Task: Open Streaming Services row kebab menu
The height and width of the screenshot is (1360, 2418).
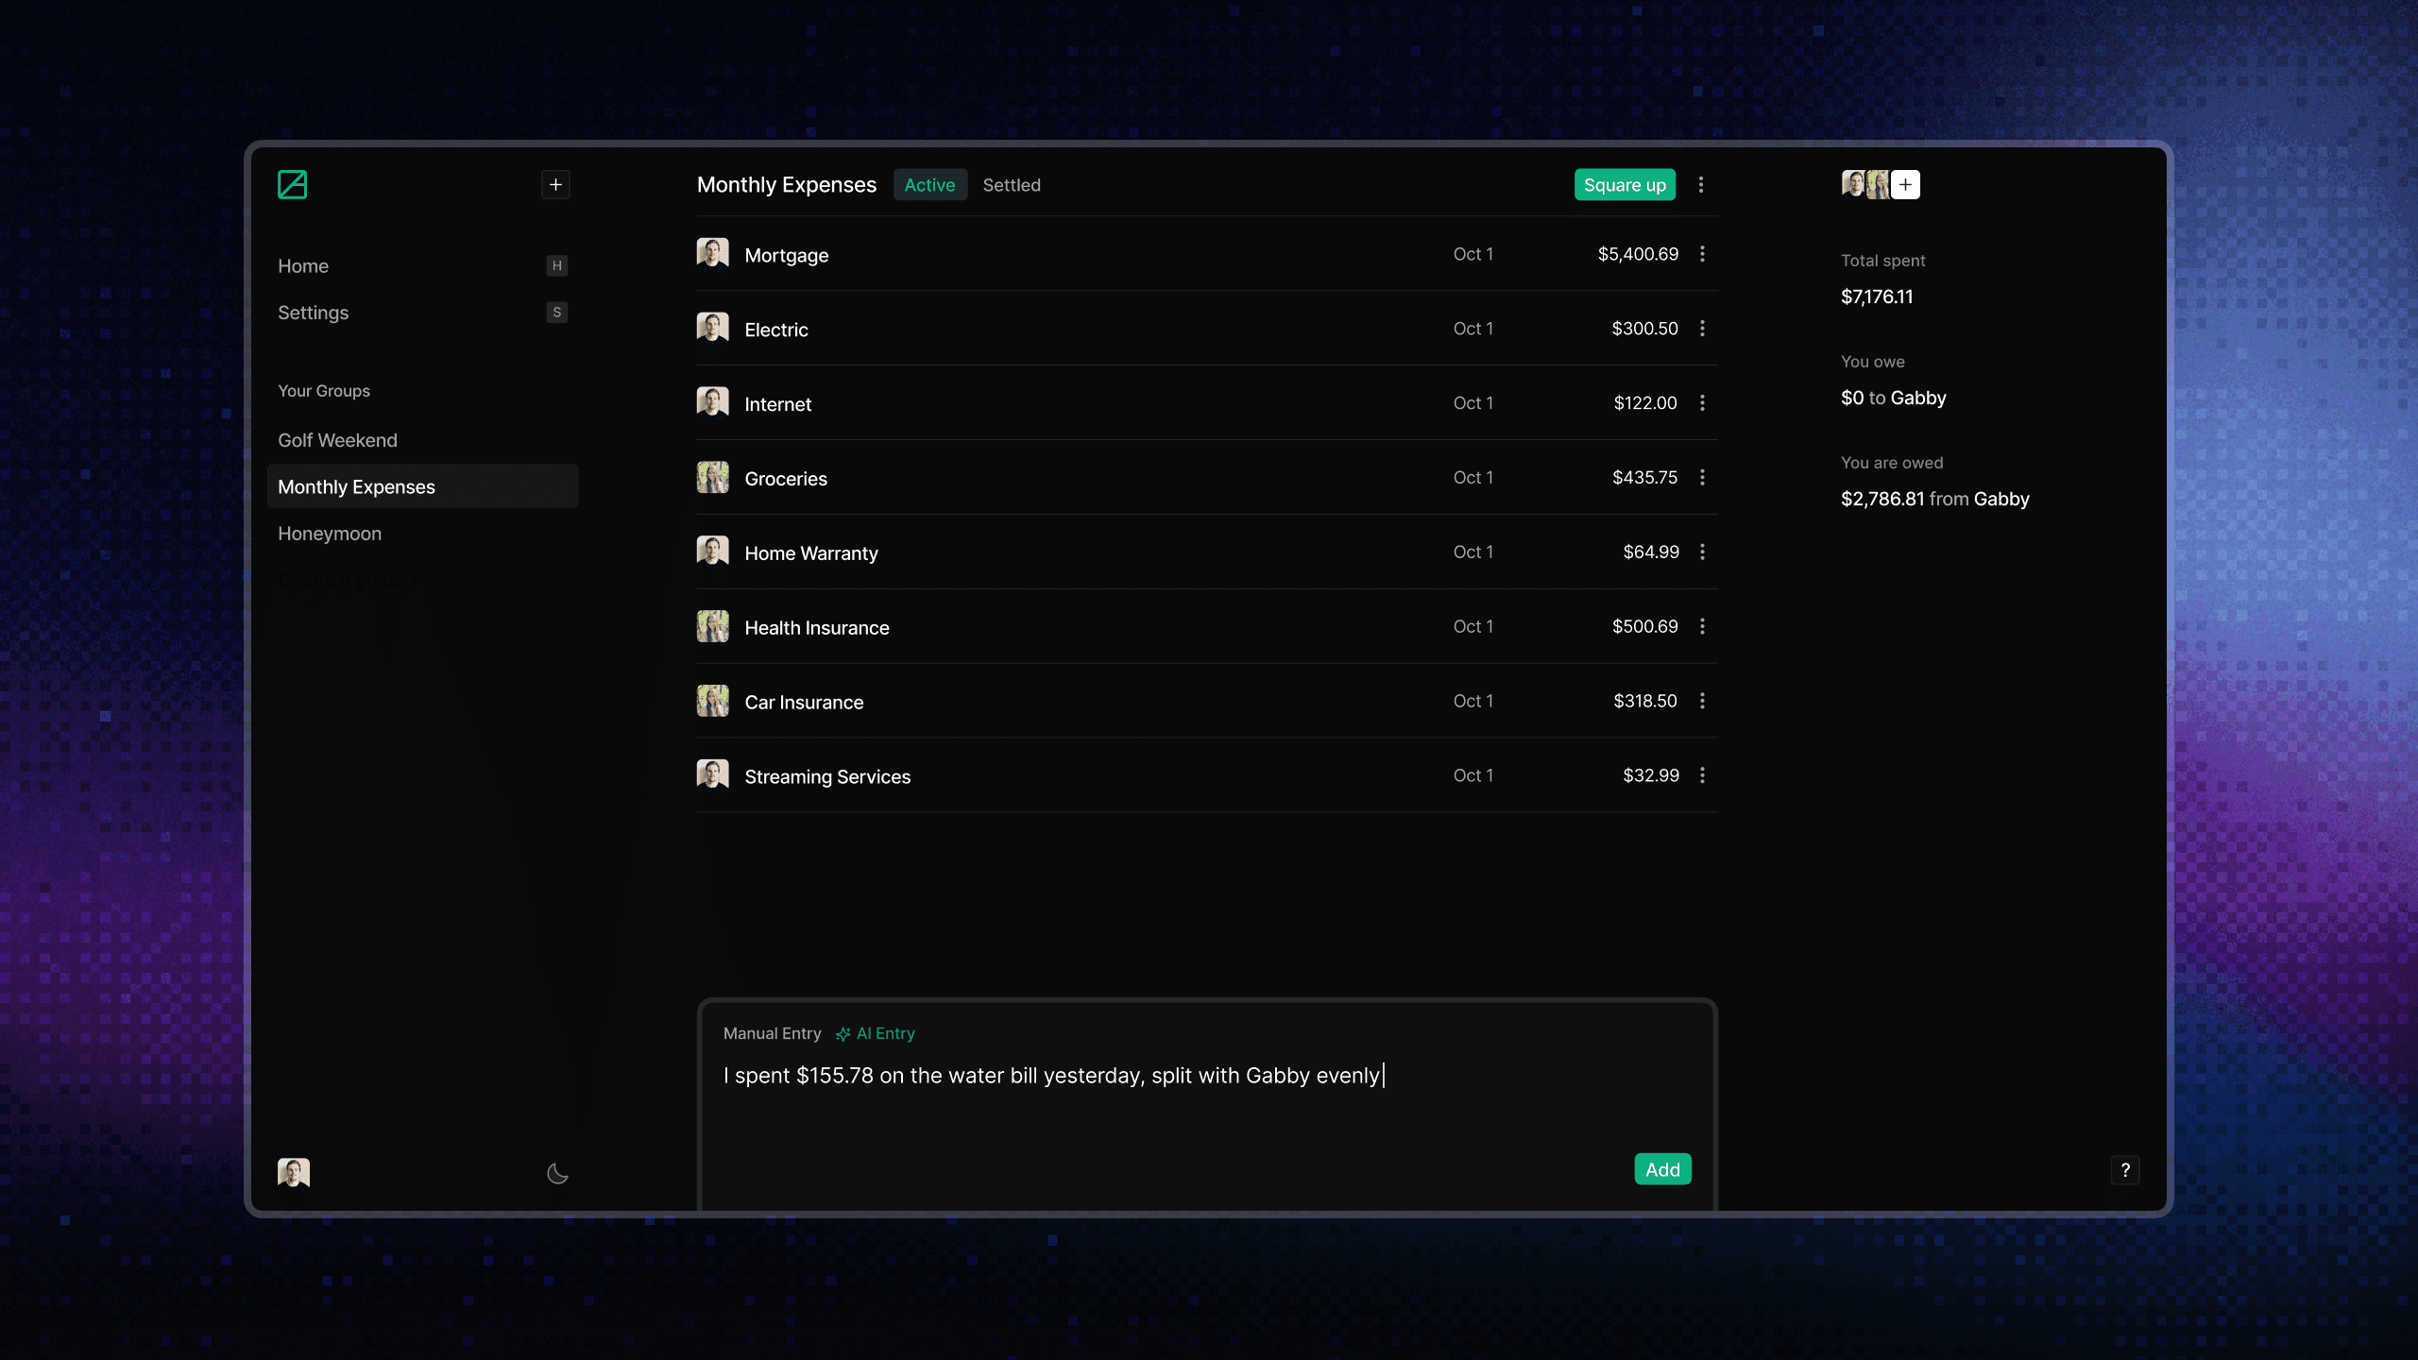Action: [1702, 775]
